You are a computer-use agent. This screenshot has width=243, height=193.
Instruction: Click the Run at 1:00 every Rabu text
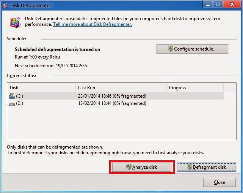[x=38, y=57]
